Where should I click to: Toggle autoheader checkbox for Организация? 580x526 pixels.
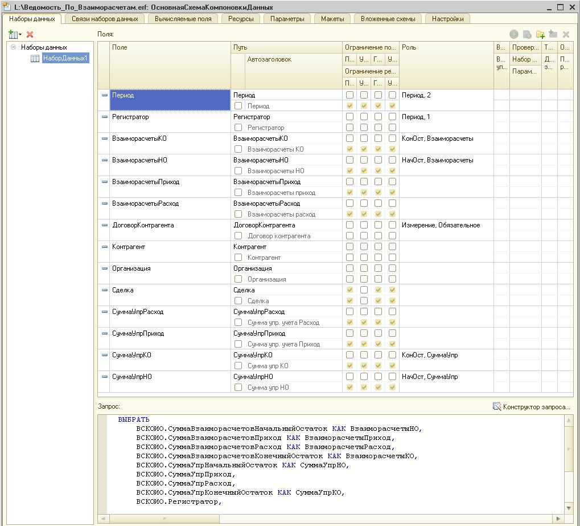(x=238, y=279)
